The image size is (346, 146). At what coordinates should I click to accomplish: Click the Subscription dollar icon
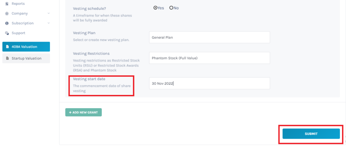pos(7,23)
